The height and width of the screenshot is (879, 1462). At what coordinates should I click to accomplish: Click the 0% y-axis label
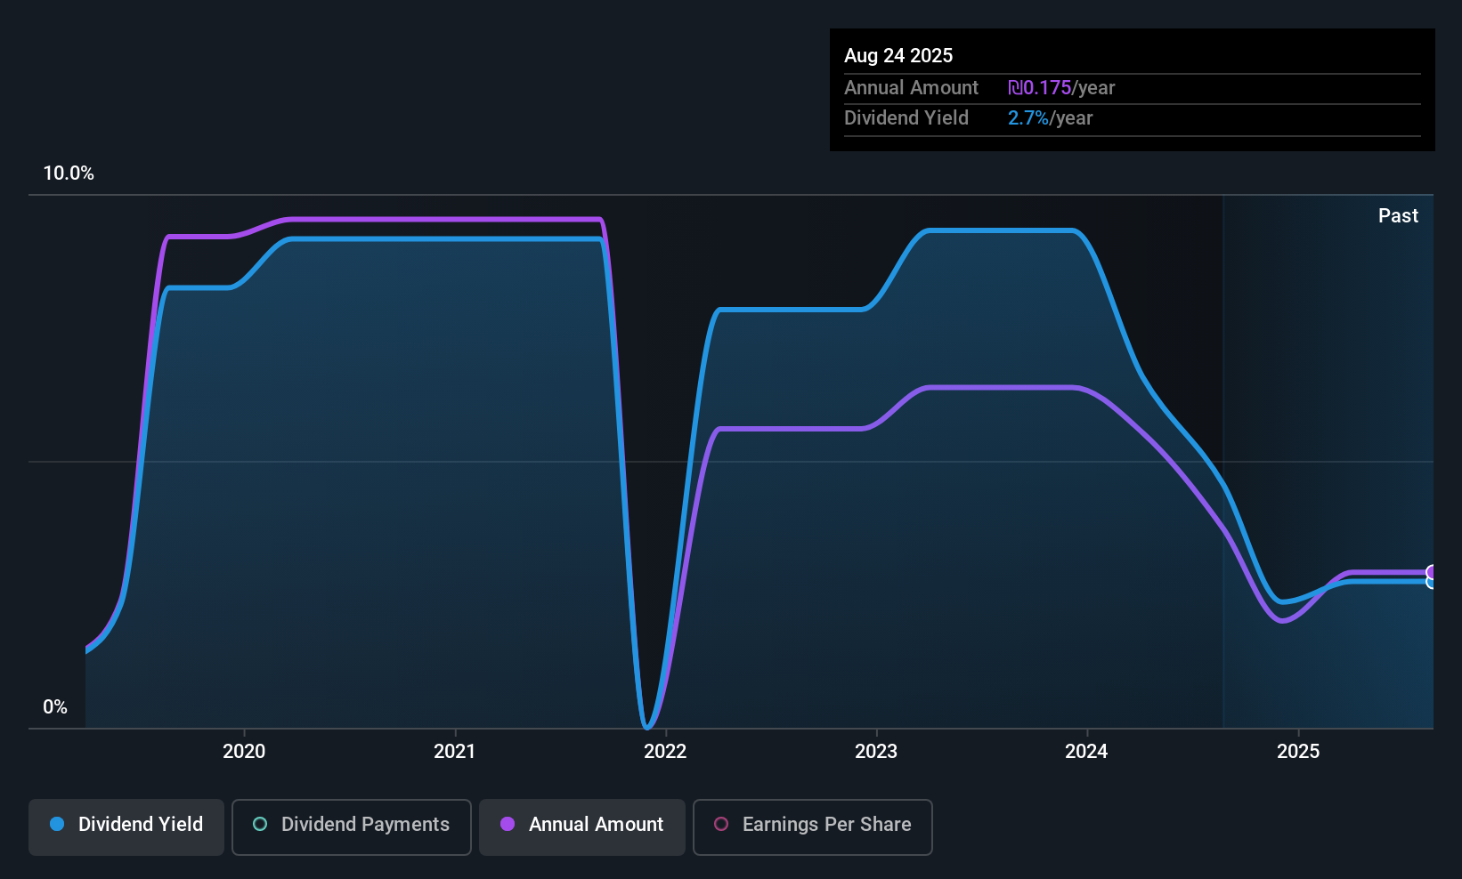click(x=55, y=706)
